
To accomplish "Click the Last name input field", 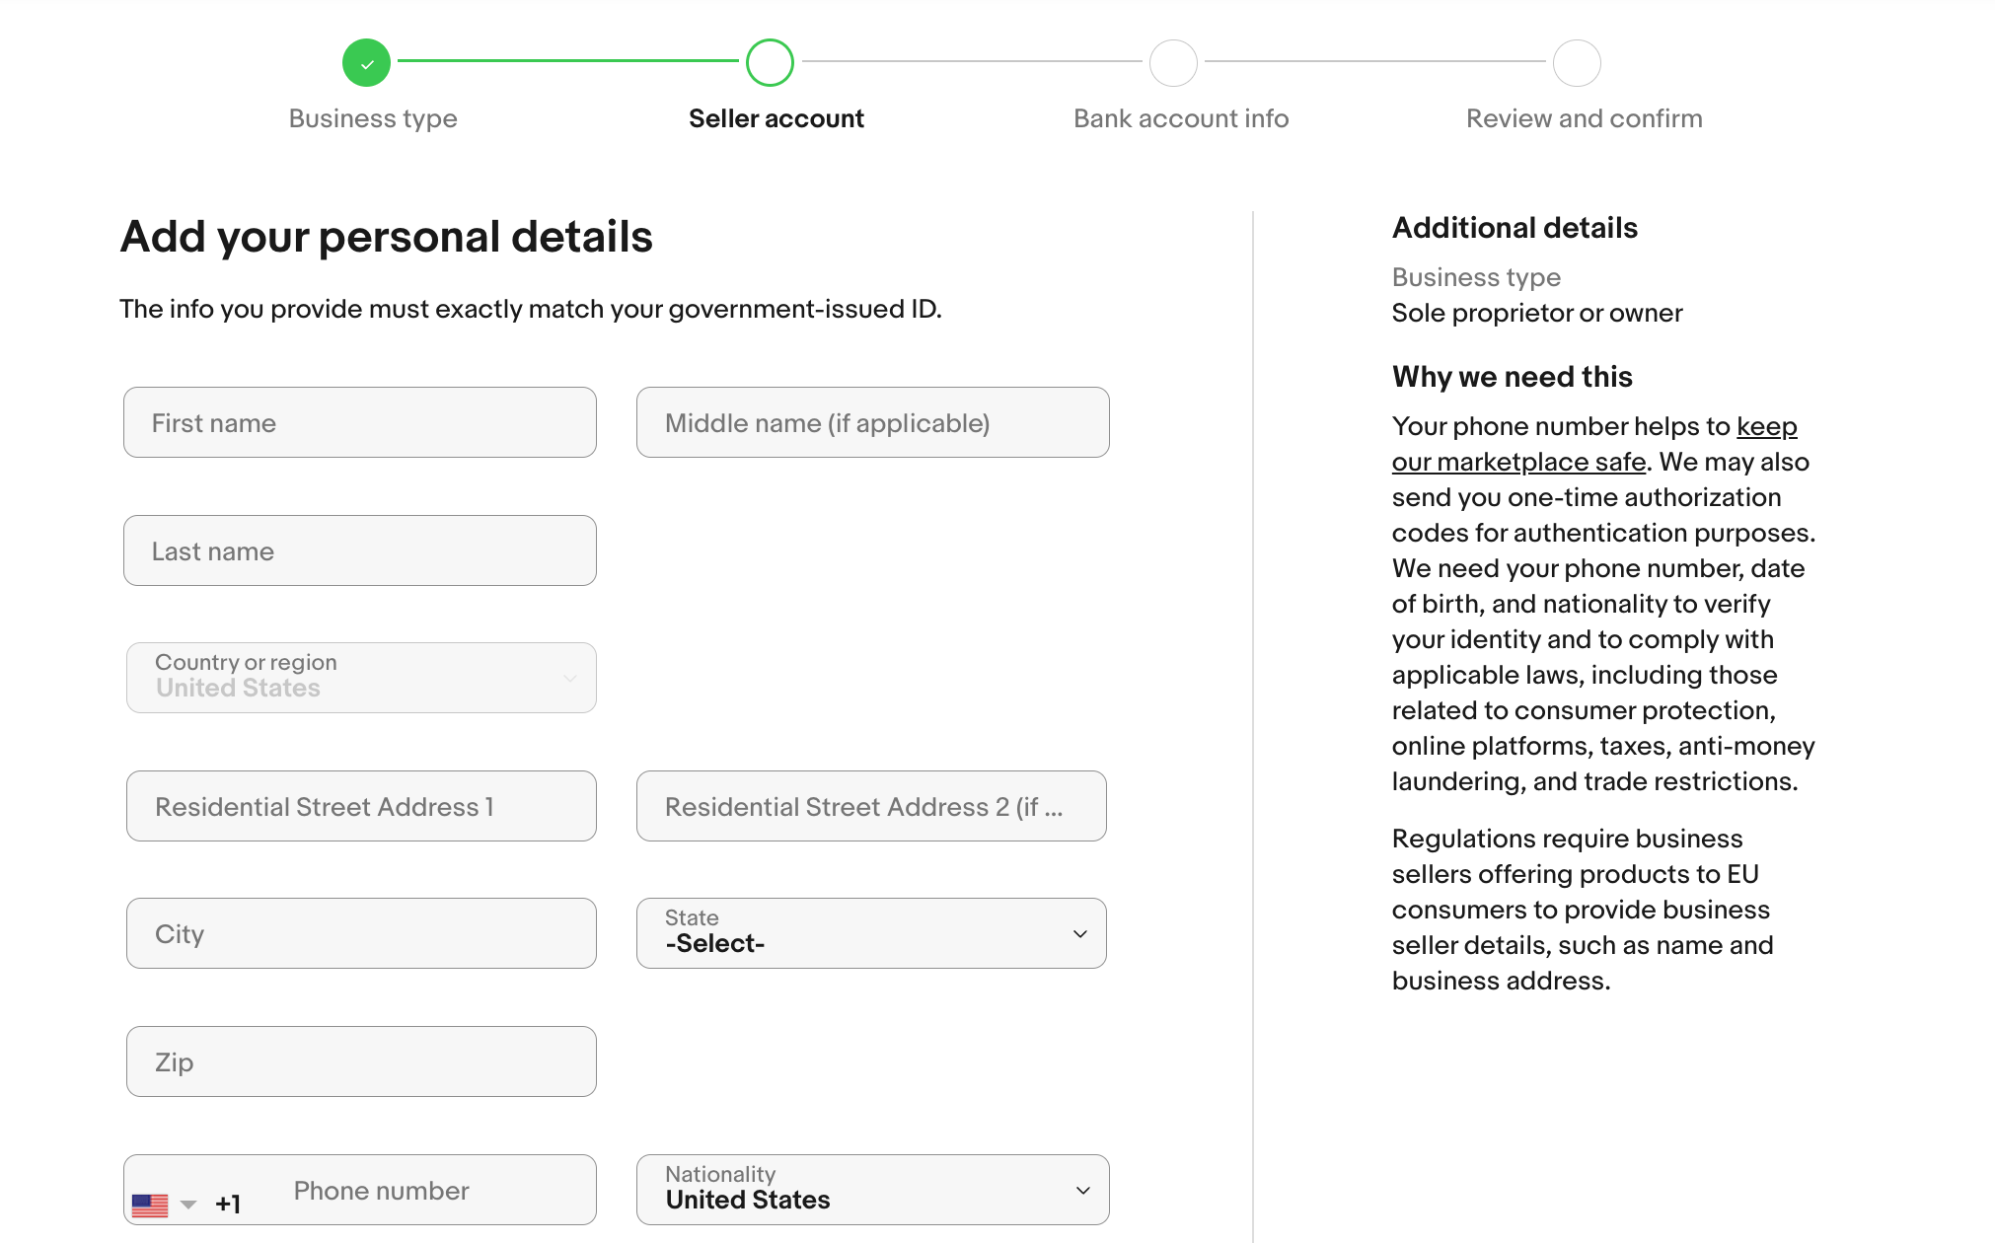I will pyautogui.click(x=359, y=550).
